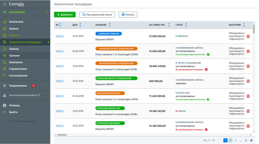Open the hamburger menu icon
Screen dimensions: 259x144
pyautogui.click(x=5, y=4)
